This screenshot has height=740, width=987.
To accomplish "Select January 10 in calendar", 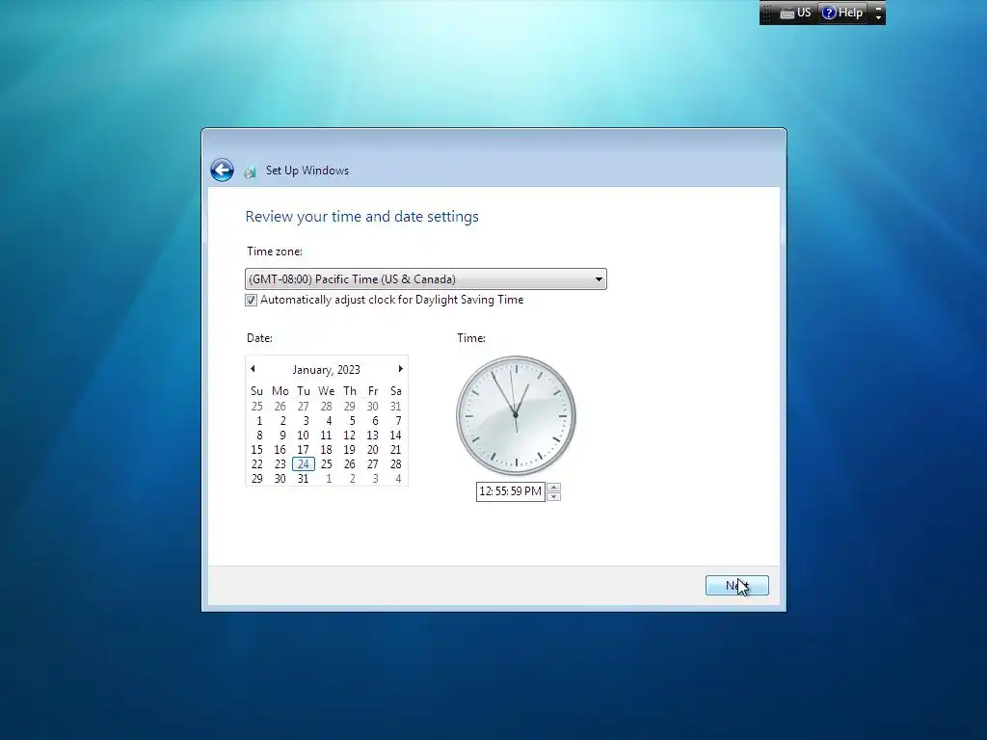I will pos(304,435).
